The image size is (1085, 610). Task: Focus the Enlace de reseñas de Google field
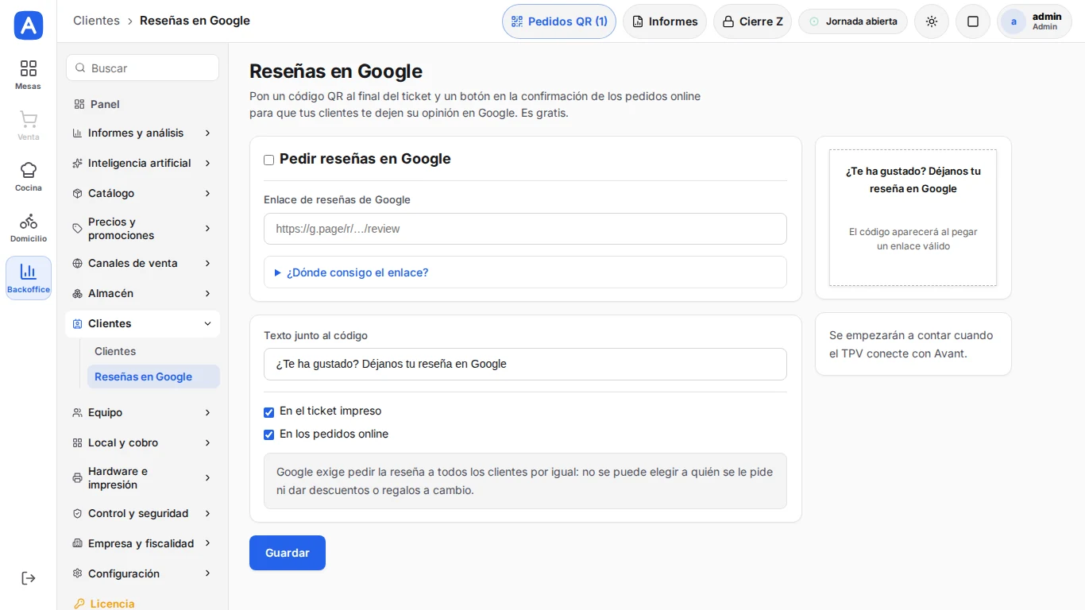[525, 229]
